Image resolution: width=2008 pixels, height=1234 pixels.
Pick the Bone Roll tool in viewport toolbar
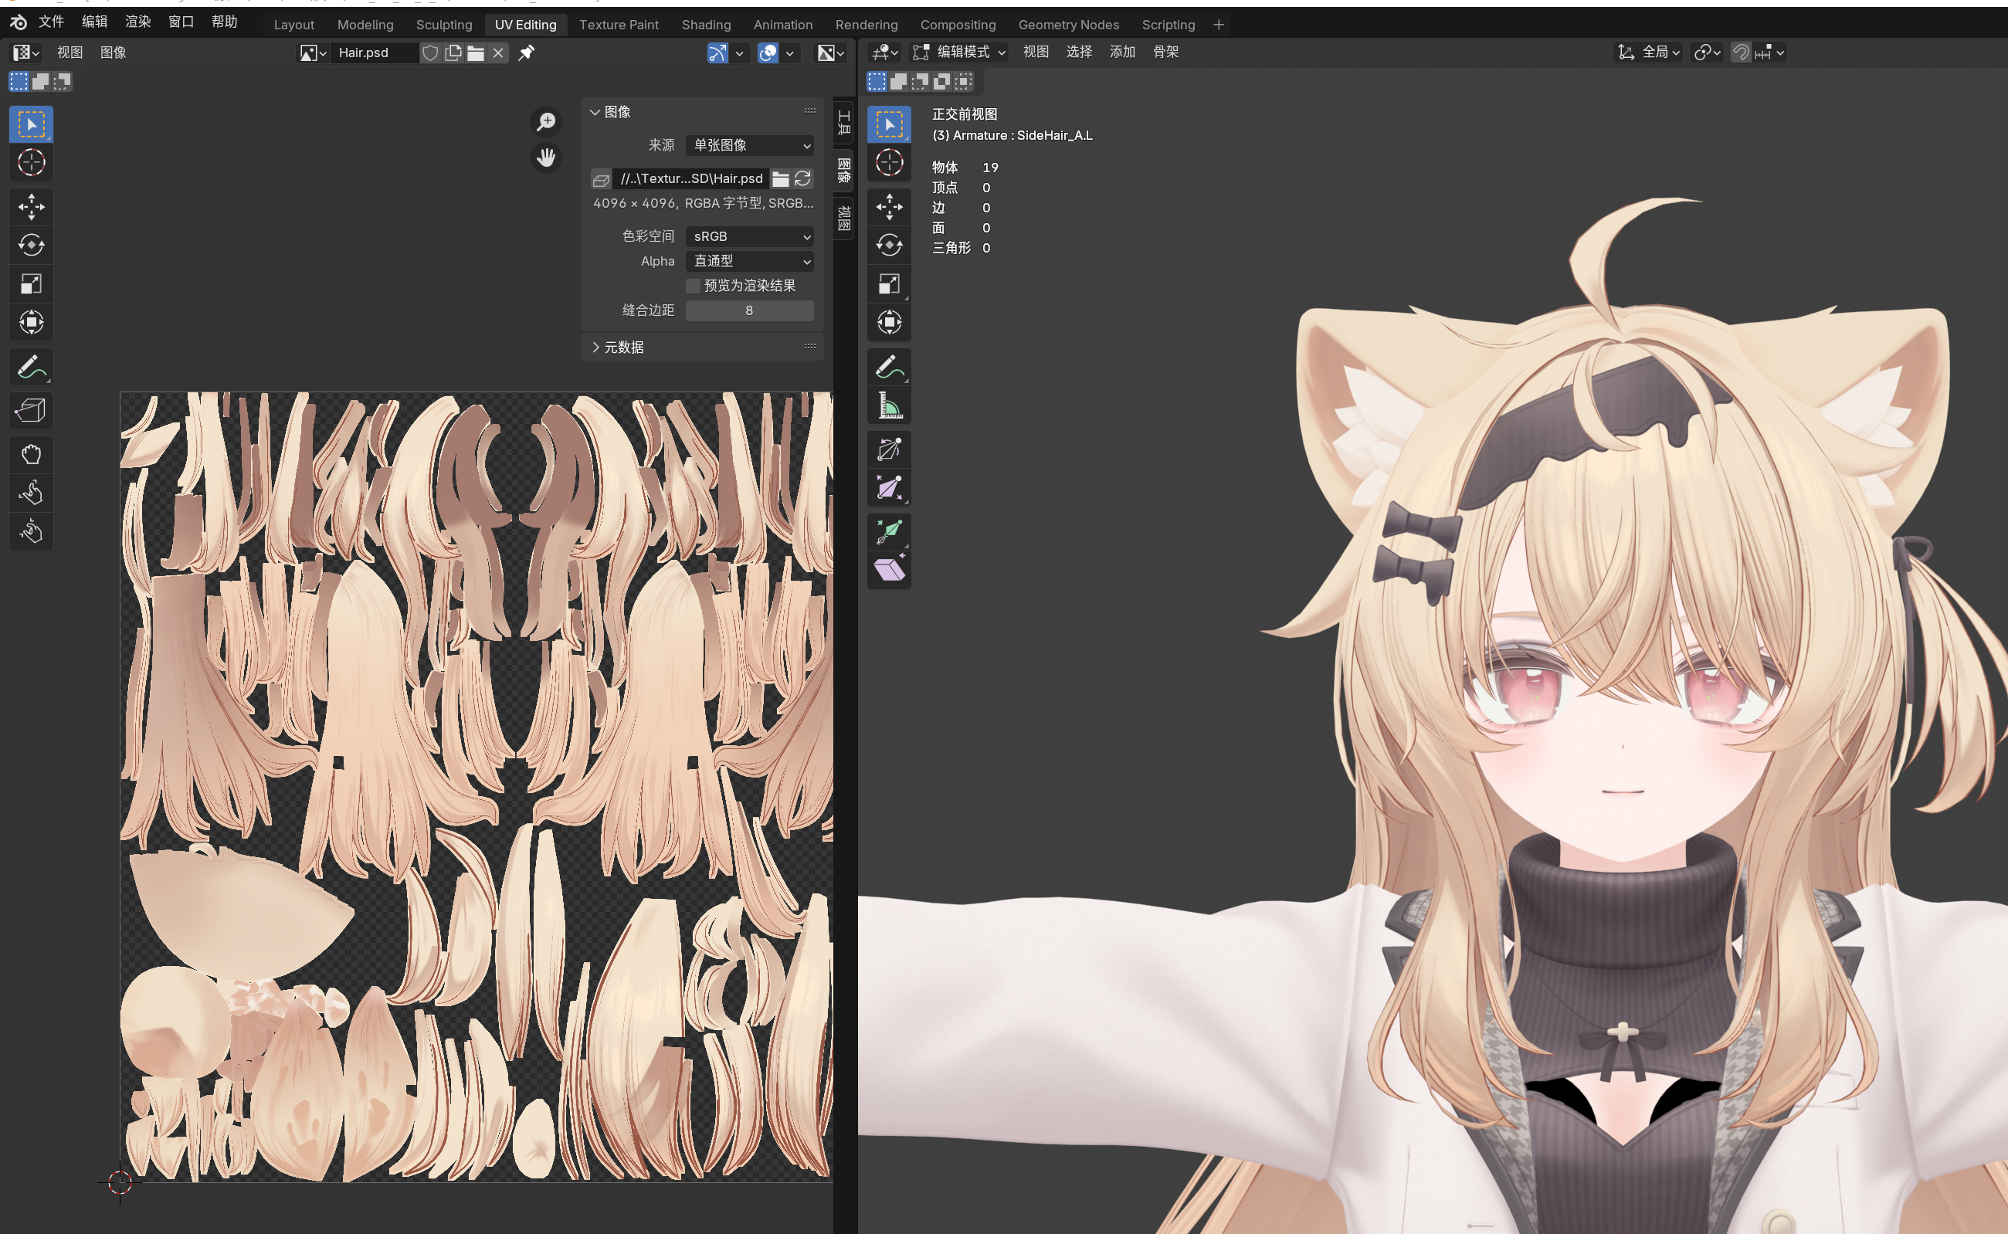889,448
